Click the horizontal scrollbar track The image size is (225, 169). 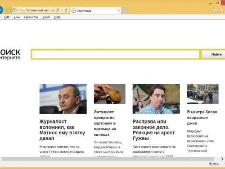[108, 159]
